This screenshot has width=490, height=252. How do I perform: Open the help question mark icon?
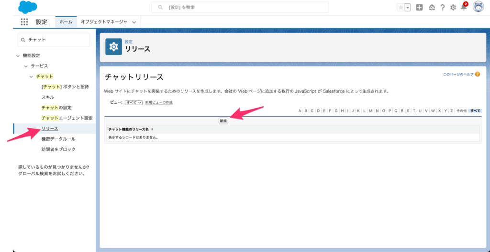pyautogui.click(x=443, y=8)
